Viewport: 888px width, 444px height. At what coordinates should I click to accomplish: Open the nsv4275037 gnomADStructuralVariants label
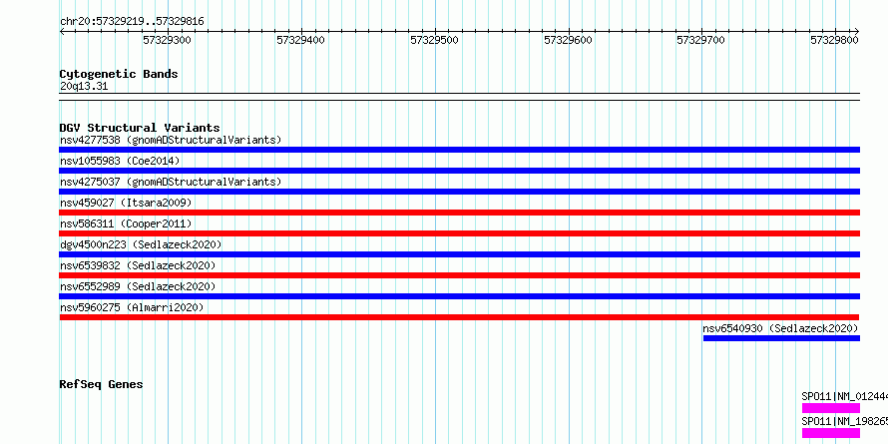coord(171,182)
